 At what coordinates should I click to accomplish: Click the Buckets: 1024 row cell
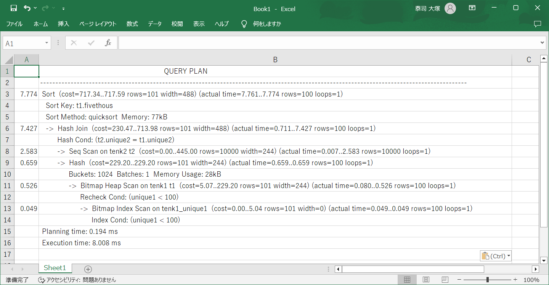(275, 174)
